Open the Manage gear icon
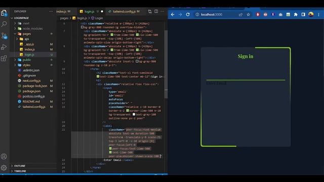 coord(4,168)
